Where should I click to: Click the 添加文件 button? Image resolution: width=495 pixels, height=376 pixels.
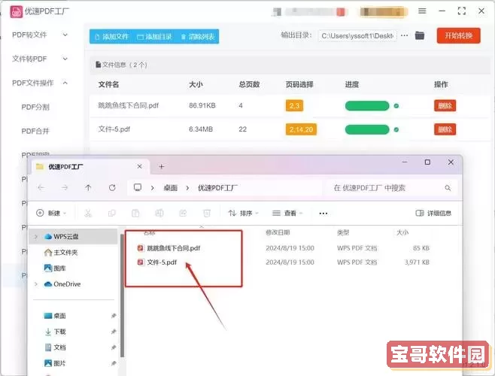click(112, 37)
